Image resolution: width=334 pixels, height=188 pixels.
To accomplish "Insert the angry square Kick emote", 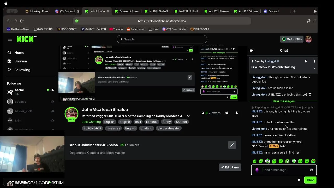I will 287,161.
